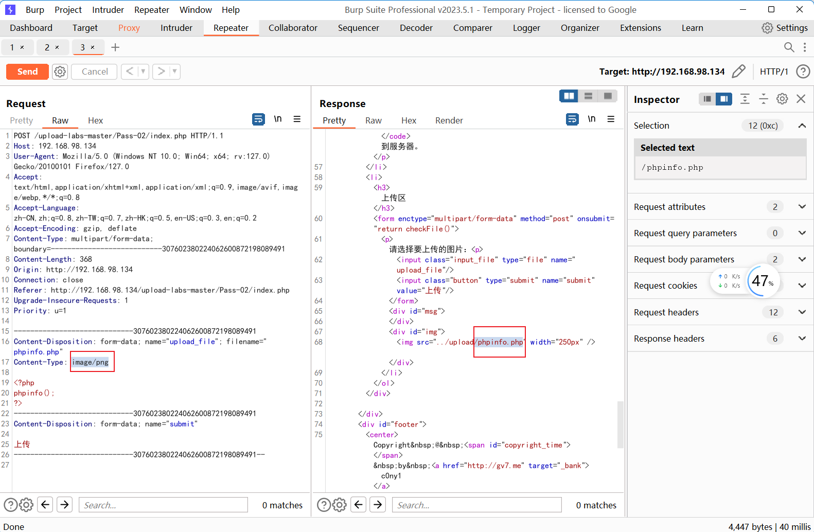Click search magnifier in tab bar
This screenshot has height=532, width=814.
(789, 47)
